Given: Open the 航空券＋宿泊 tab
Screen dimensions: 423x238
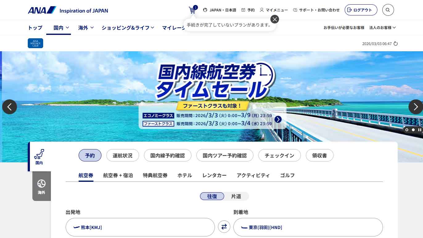Looking at the screenshot, I should (x=118, y=175).
